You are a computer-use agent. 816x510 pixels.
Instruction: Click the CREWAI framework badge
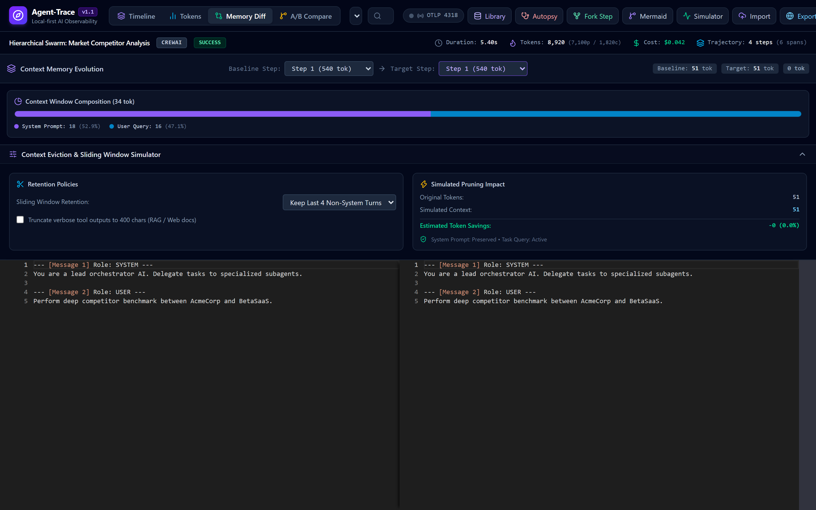(x=171, y=42)
